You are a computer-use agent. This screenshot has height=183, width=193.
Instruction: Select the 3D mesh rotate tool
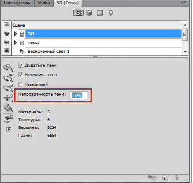coord(8,68)
